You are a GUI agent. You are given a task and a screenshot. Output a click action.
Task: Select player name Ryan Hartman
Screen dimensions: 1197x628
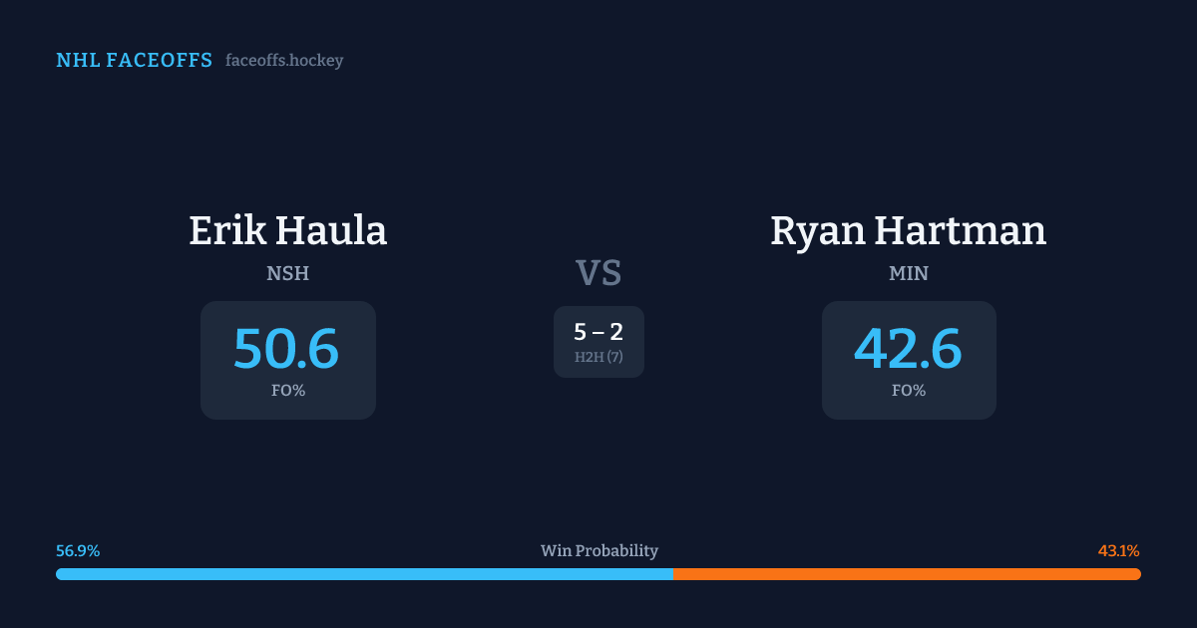[908, 231]
